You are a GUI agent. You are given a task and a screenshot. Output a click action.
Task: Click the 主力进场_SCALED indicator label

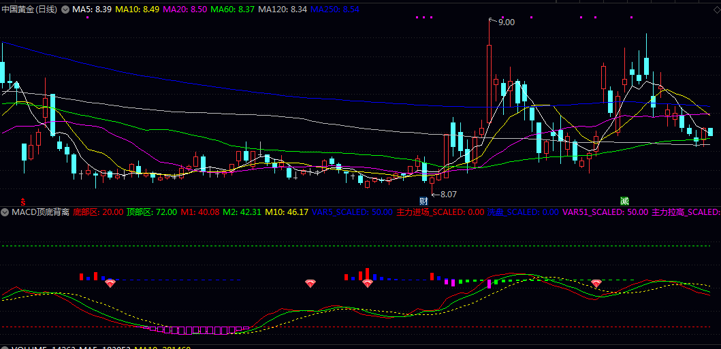pyautogui.click(x=440, y=212)
